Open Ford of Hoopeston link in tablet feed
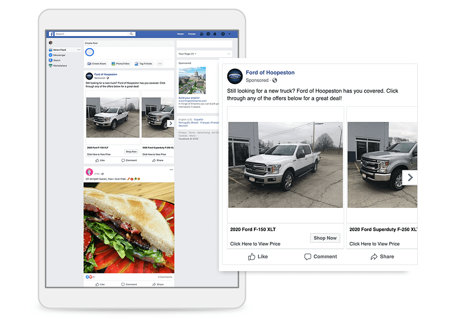 tap(106, 74)
